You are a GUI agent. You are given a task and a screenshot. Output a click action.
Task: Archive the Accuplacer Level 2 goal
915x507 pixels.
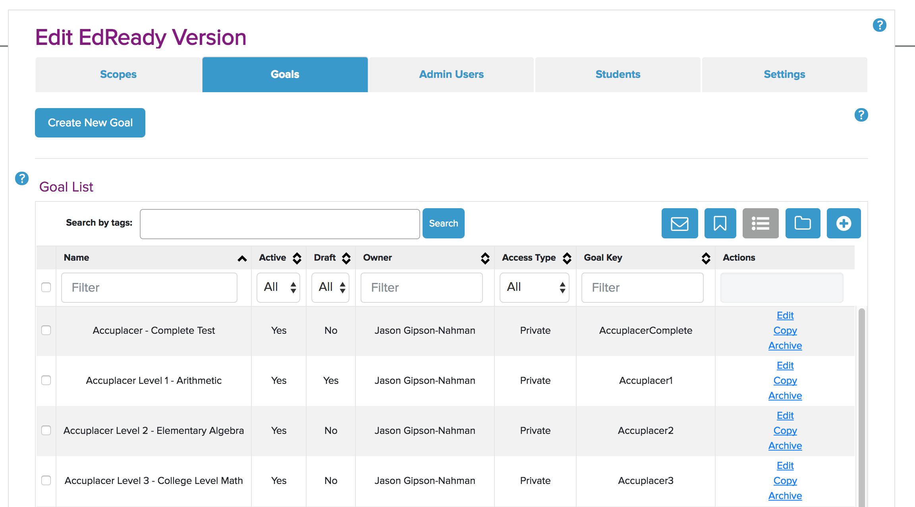[785, 446]
